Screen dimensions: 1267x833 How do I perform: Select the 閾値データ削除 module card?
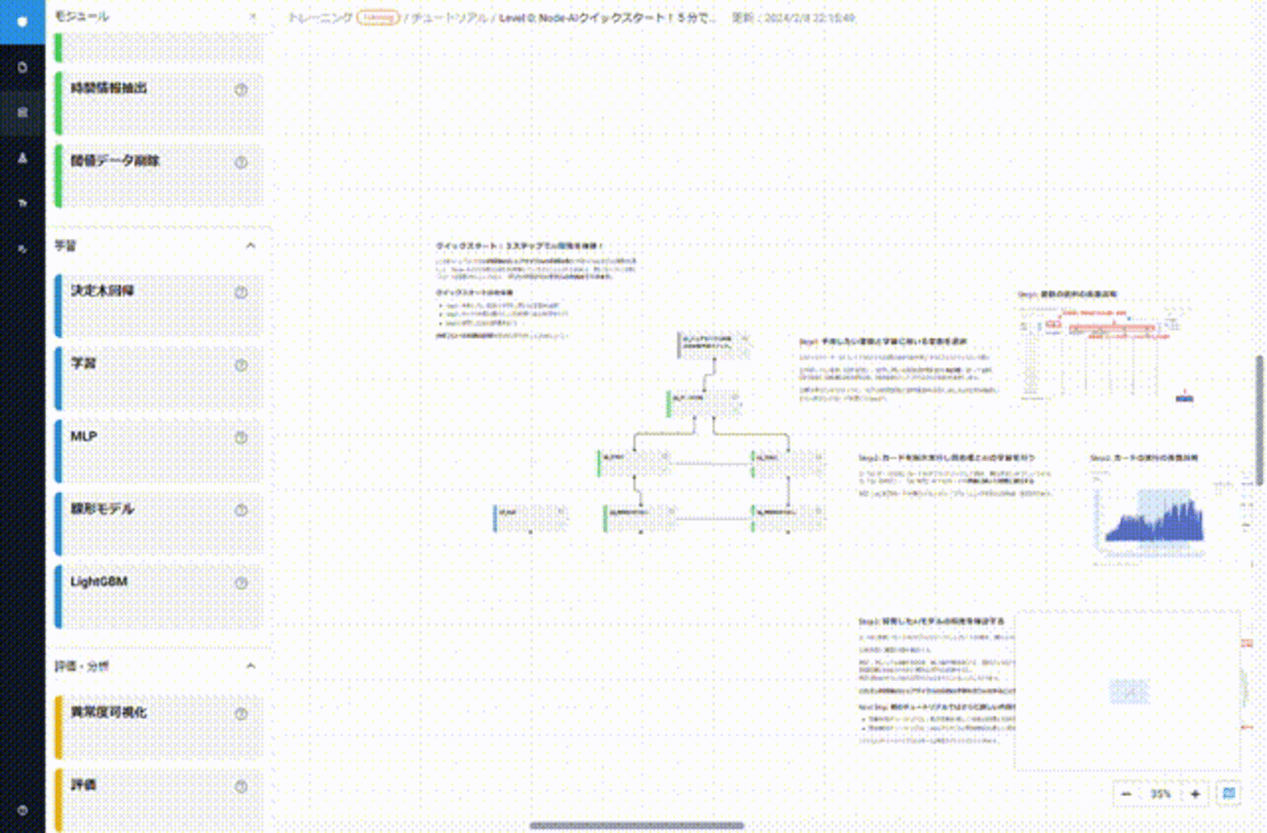pos(159,175)
